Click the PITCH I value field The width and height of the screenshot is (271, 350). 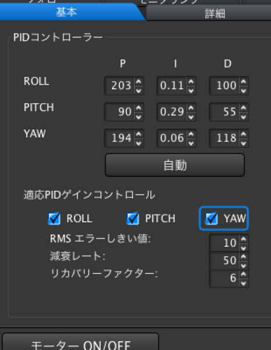(x=172, y=112)
